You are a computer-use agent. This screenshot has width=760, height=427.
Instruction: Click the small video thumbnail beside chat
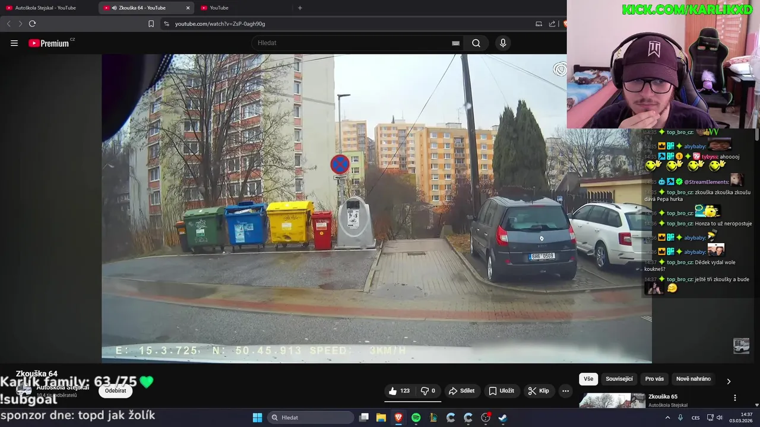(x=741, y=346)
